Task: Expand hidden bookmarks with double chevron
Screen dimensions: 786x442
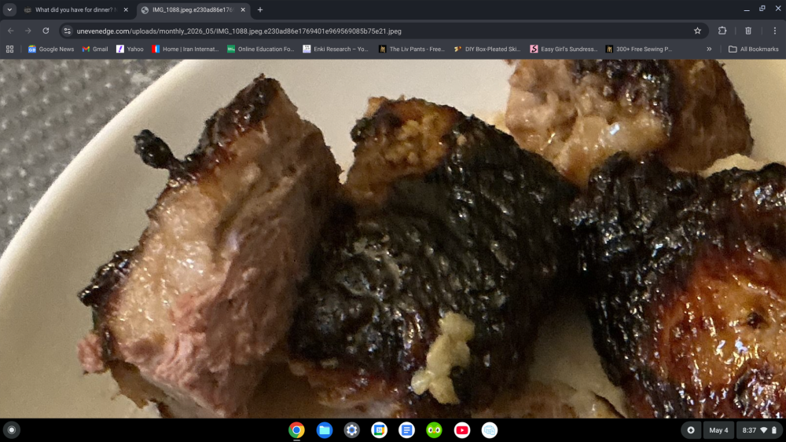Action: (709, 49)
